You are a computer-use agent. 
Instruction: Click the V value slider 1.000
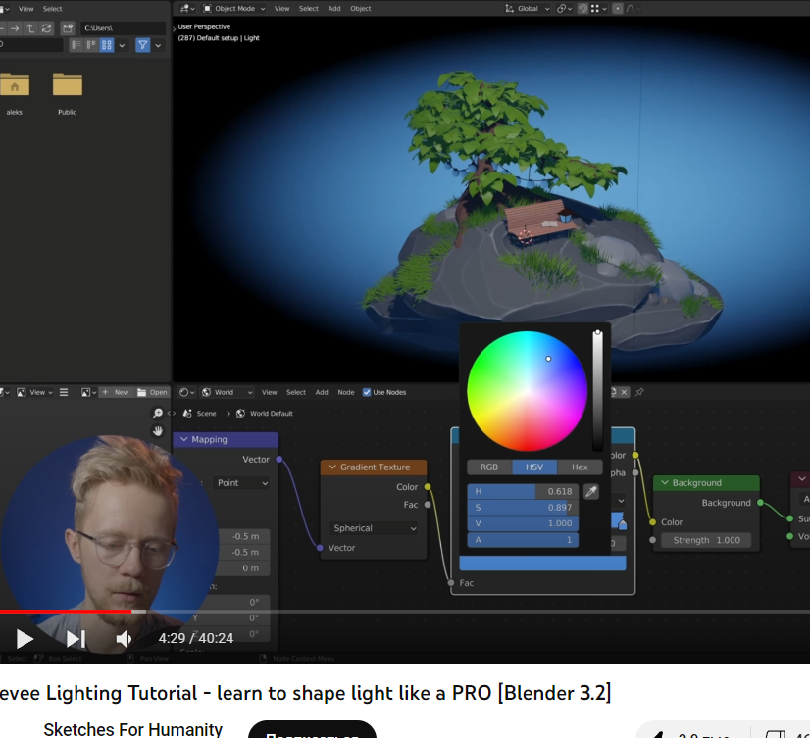point(523,523)
